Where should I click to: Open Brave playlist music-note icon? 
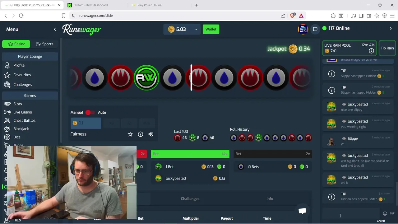(354, 16)
